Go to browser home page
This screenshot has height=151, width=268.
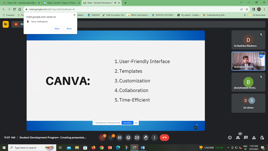20,9
